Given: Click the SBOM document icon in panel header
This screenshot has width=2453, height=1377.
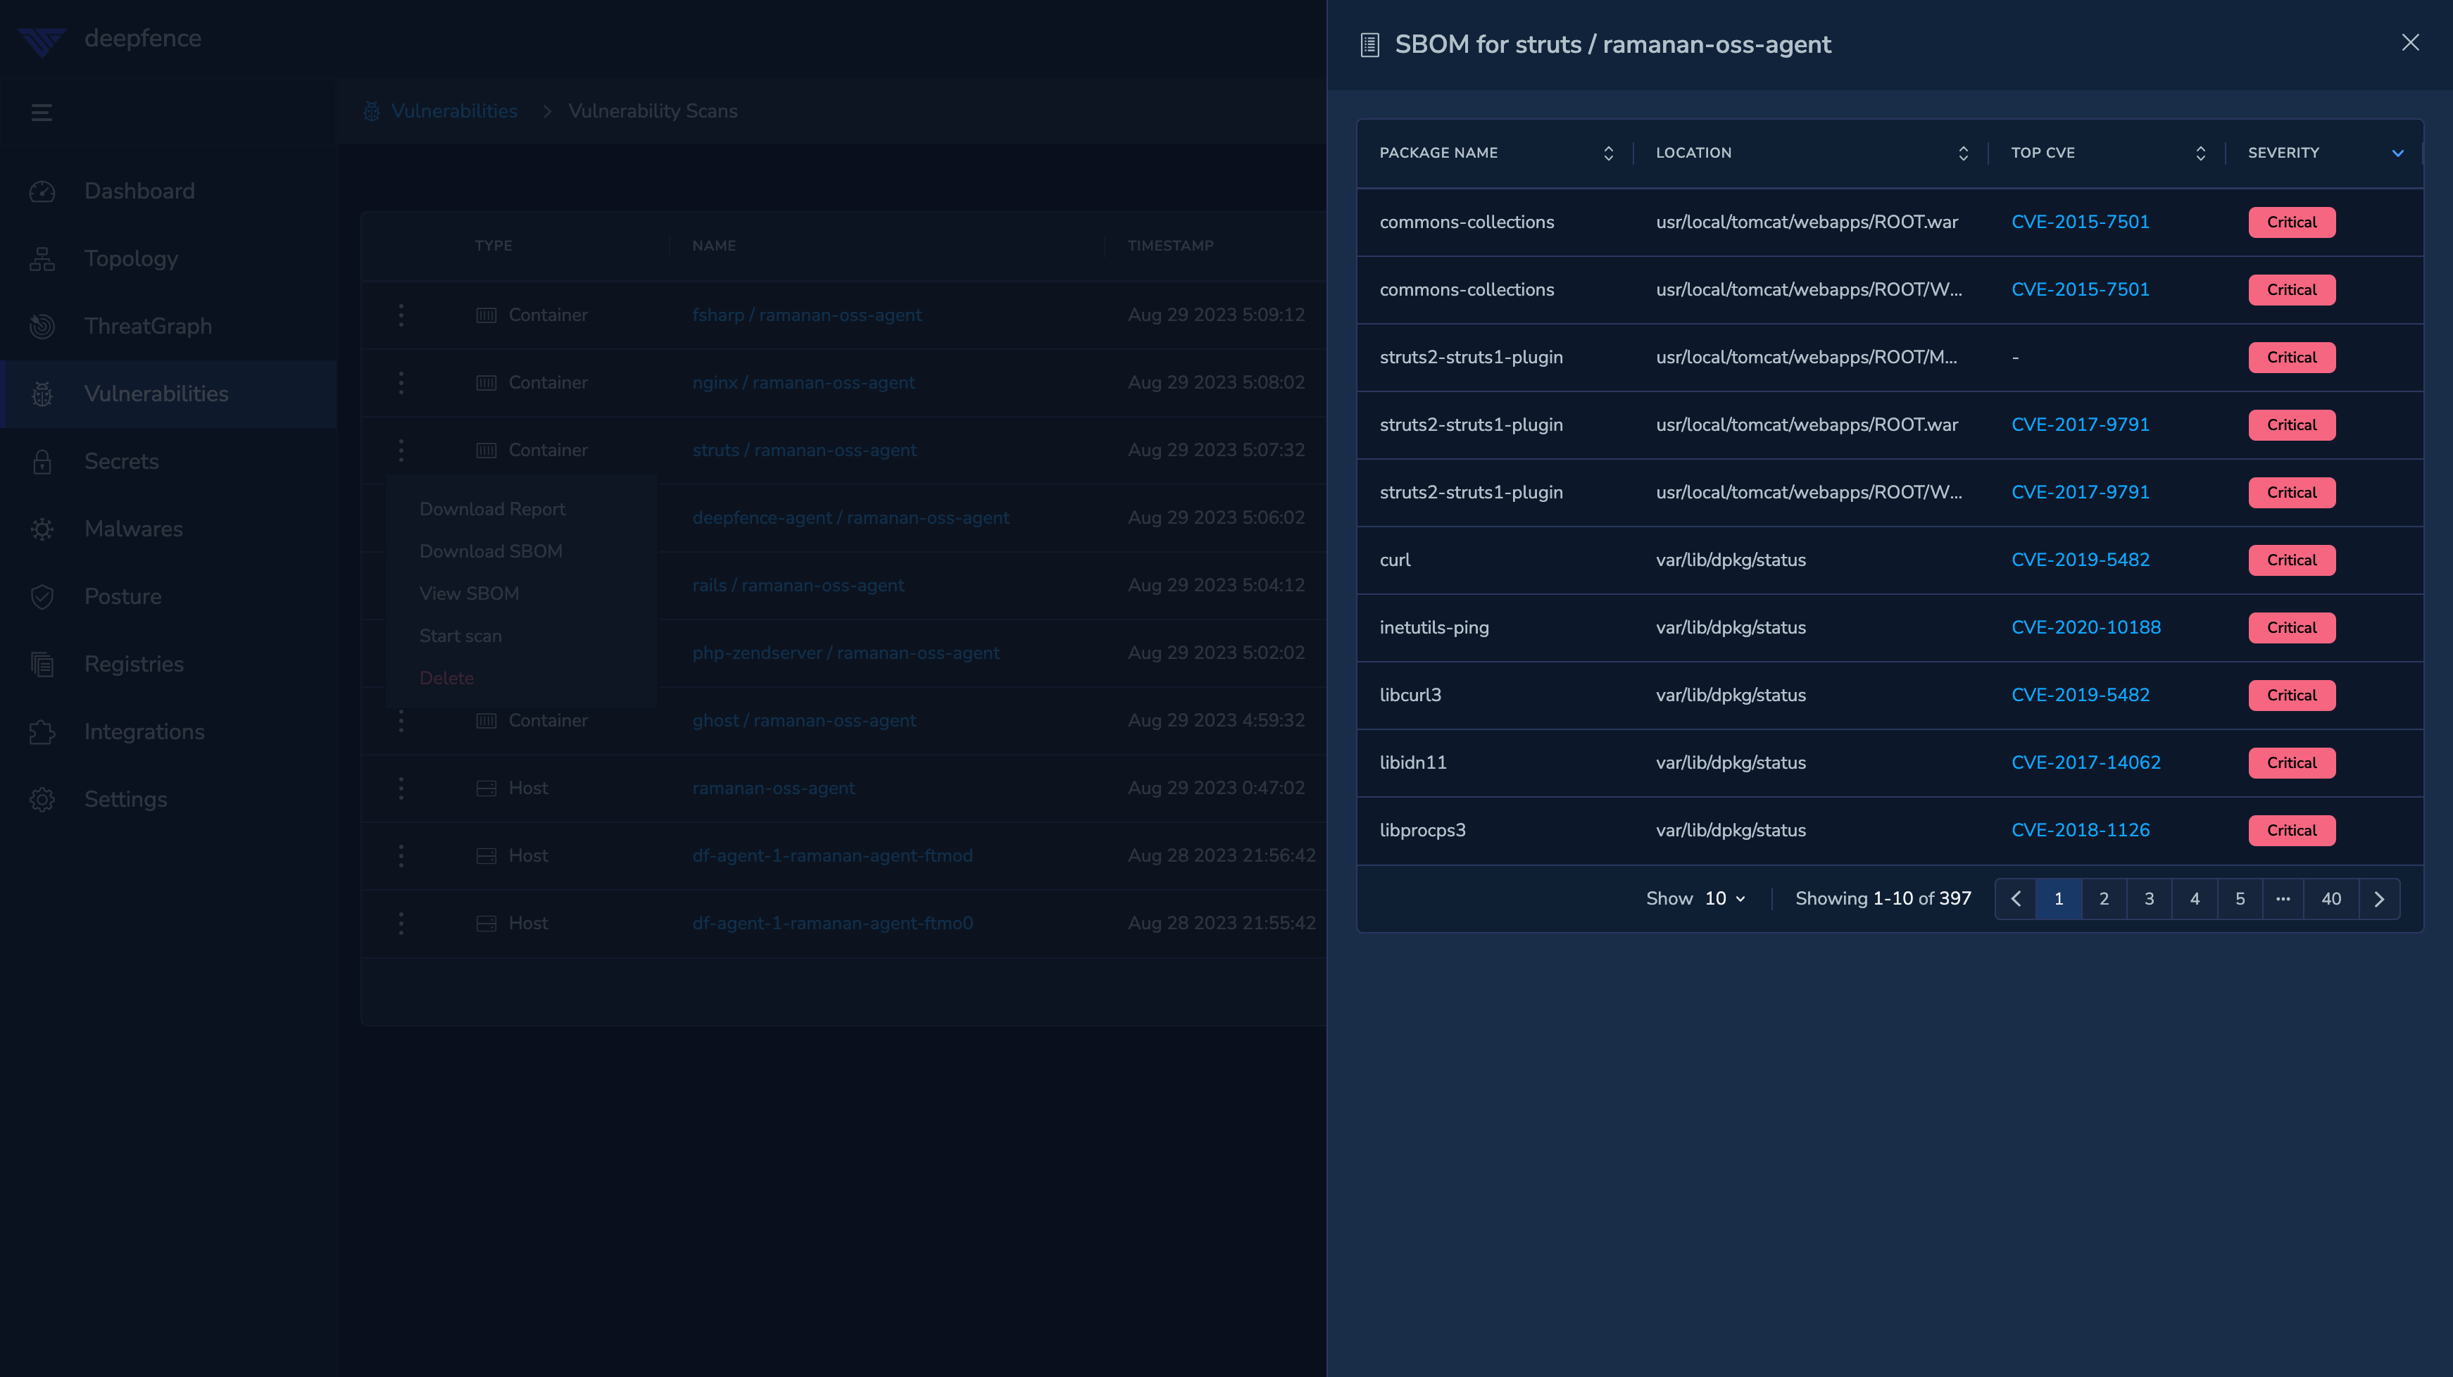Looking at the screenshot, I should pyautogui.click(x=1369, y=45).
